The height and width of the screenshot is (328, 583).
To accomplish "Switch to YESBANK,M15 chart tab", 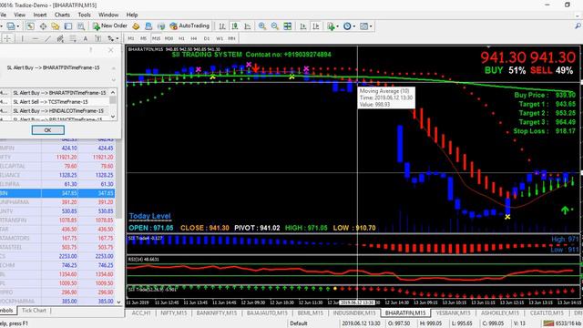I will coord(453,313).
